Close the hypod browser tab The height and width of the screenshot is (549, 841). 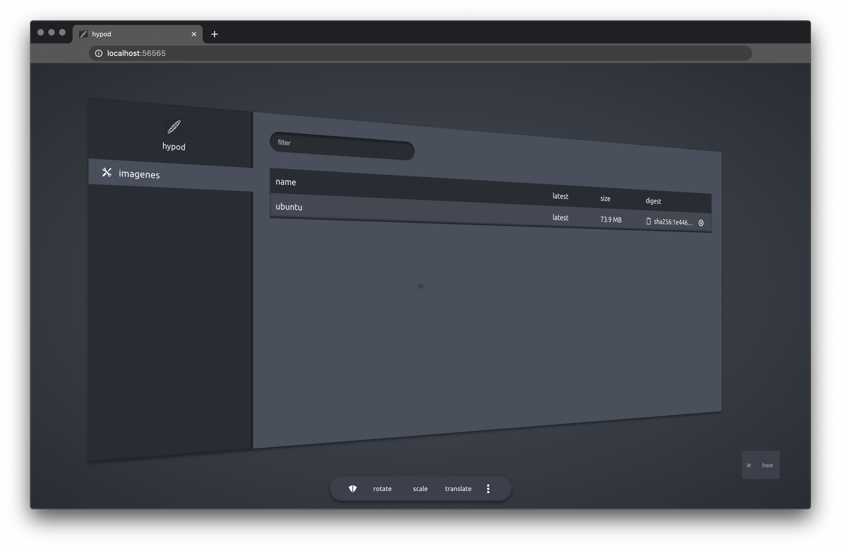194,34
